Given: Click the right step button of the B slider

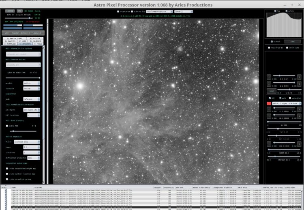Looking at the screenshot, I should pos(299,77).
